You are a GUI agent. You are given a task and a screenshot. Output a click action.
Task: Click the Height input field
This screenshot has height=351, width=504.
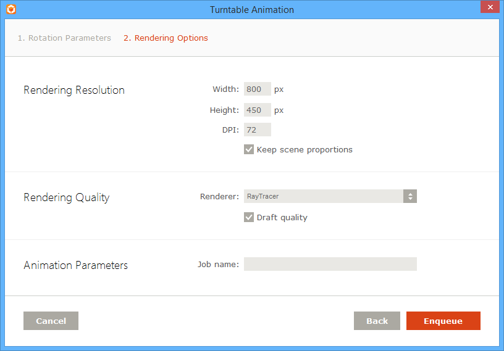click(x=257, y=110)
